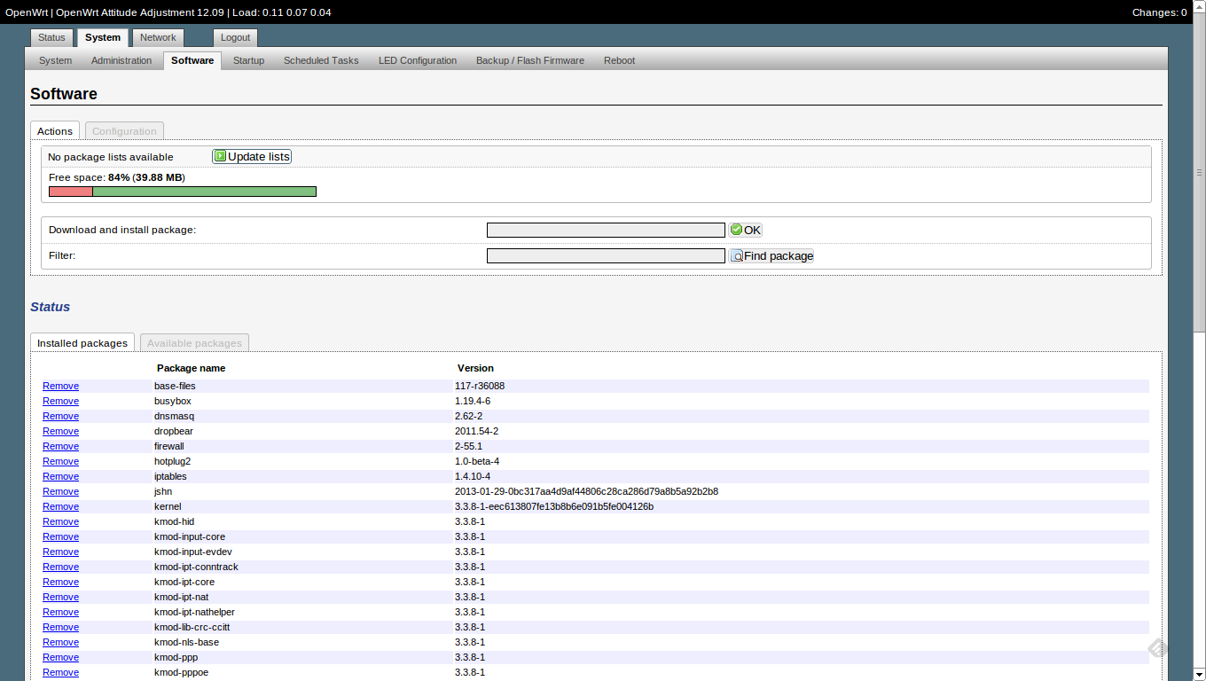Screen dimensions: 1206x681
Task: Select the dnsmasq version 2.62-2
Action: (468, 416)
